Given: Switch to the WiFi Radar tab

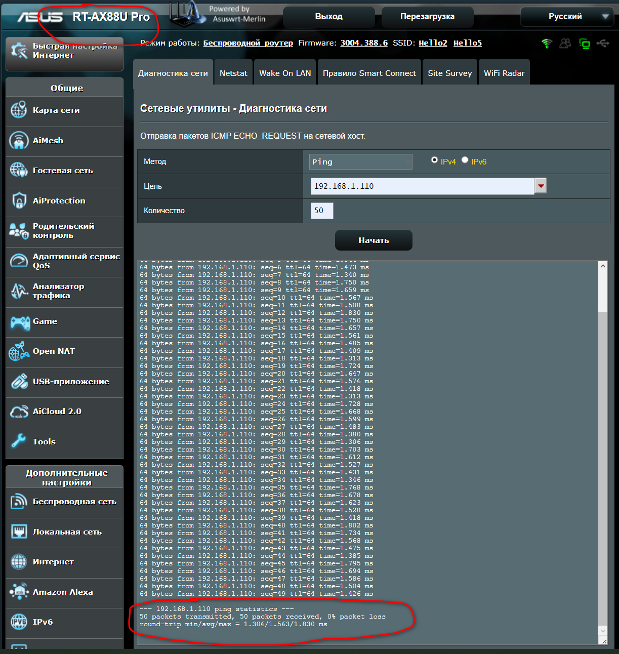Looking at the screenshot, I should point(504,73).
